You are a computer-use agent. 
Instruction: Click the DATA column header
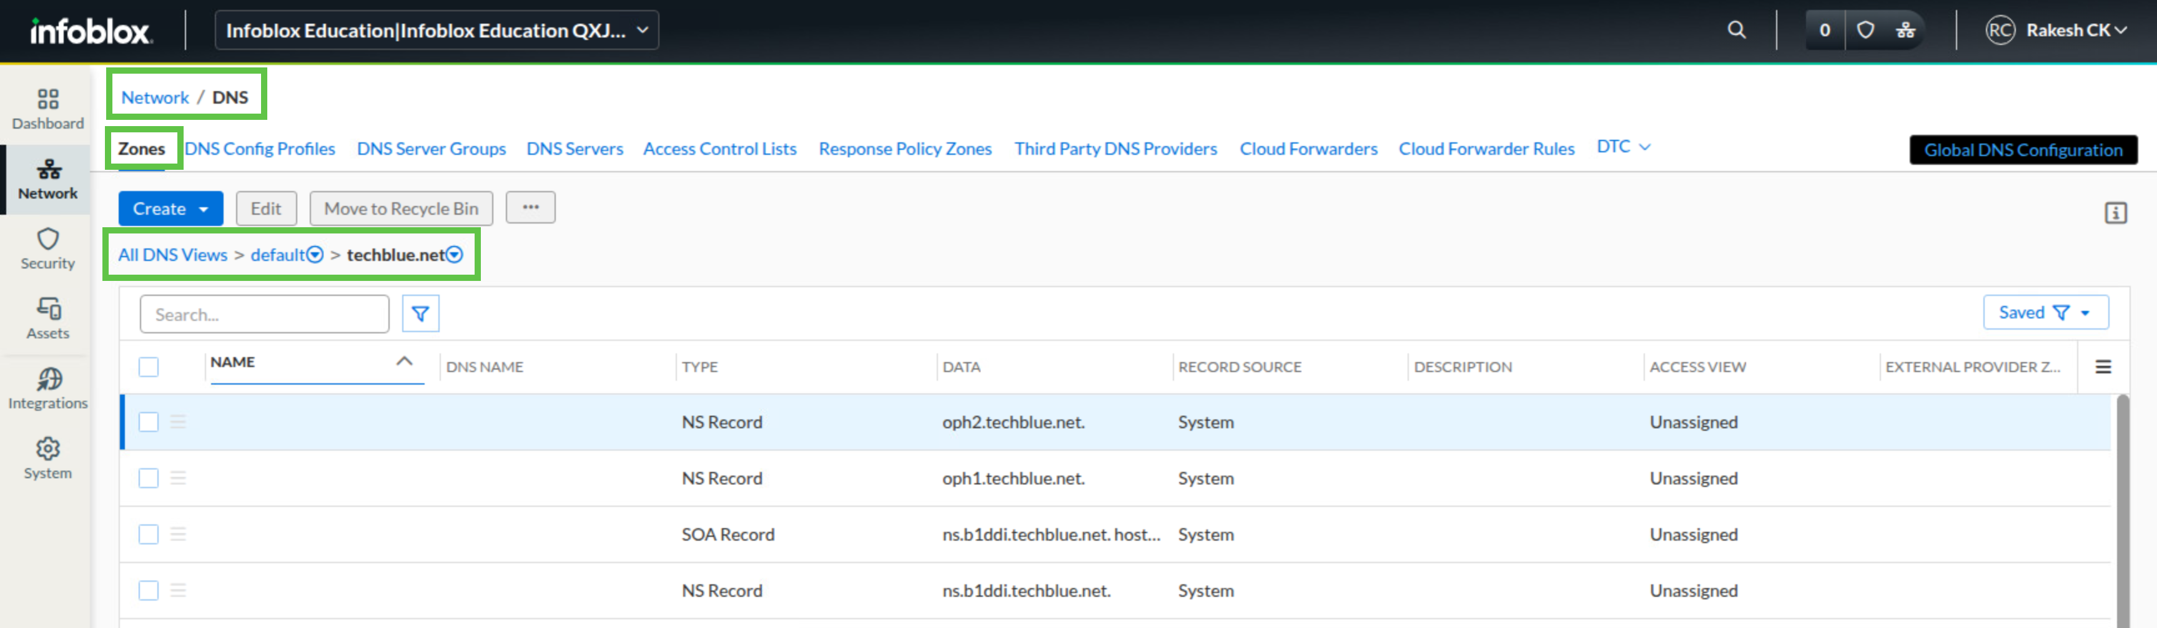[x=961, y=367]
